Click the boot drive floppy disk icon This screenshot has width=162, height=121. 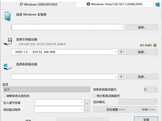coord(8,41)
